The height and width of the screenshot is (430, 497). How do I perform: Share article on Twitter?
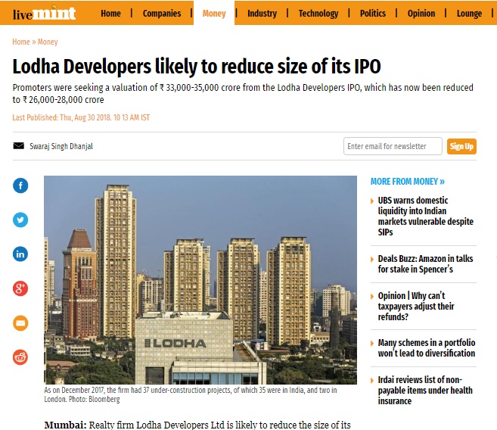(x=20, y=220)
